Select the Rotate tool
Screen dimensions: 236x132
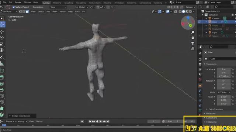coord(2,38)
